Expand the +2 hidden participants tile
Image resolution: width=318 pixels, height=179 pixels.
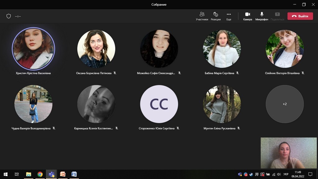point(284,104)
